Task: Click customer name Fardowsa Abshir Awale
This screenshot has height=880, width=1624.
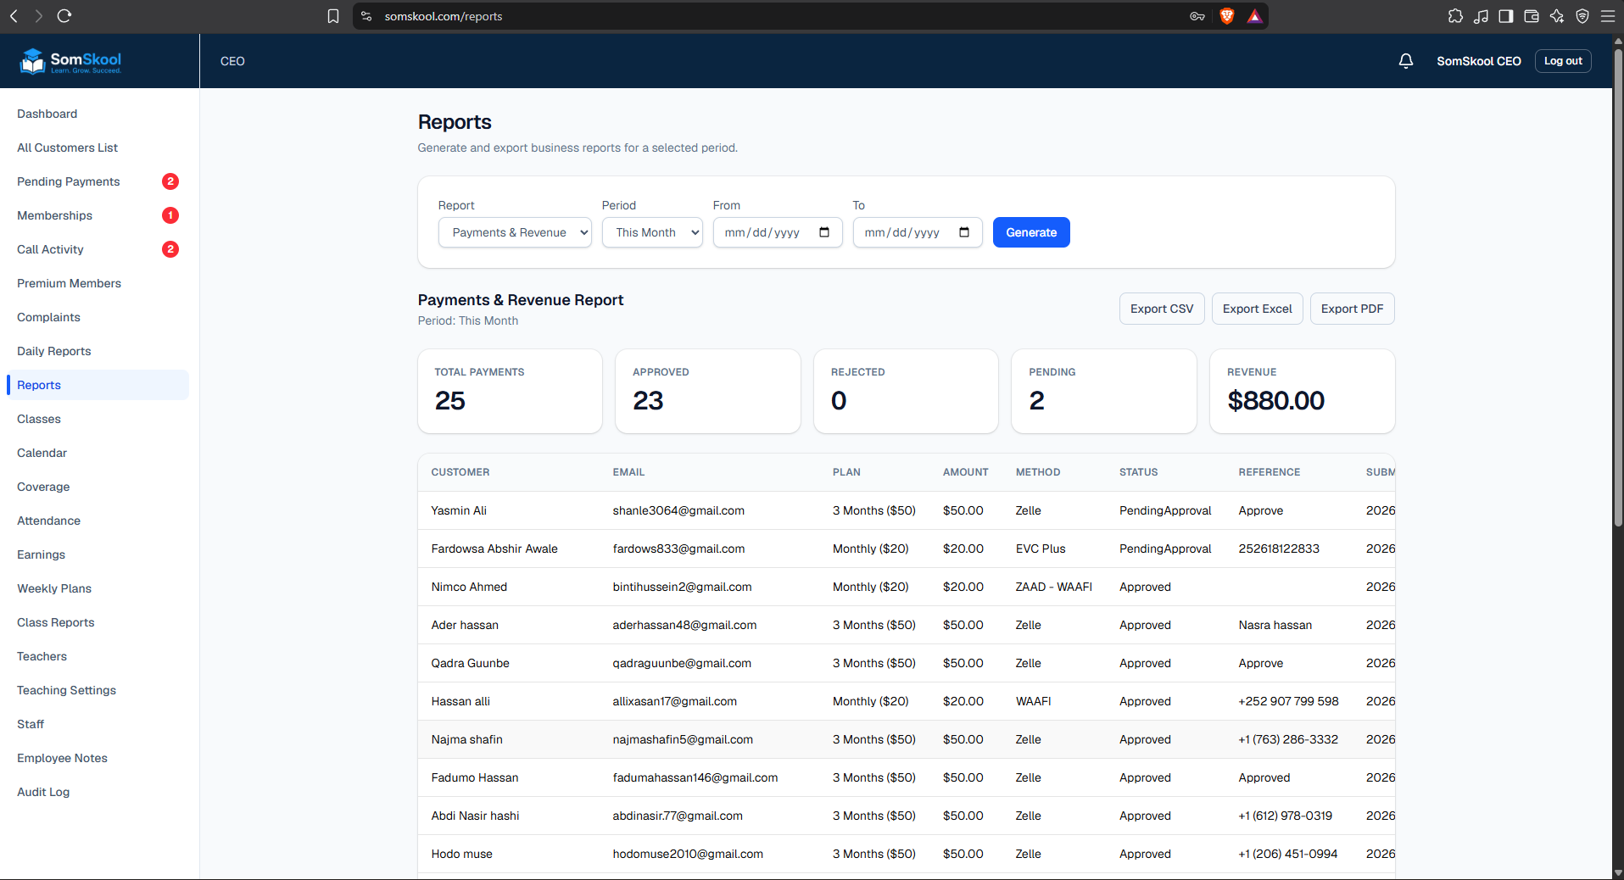Action: point(494,549)
